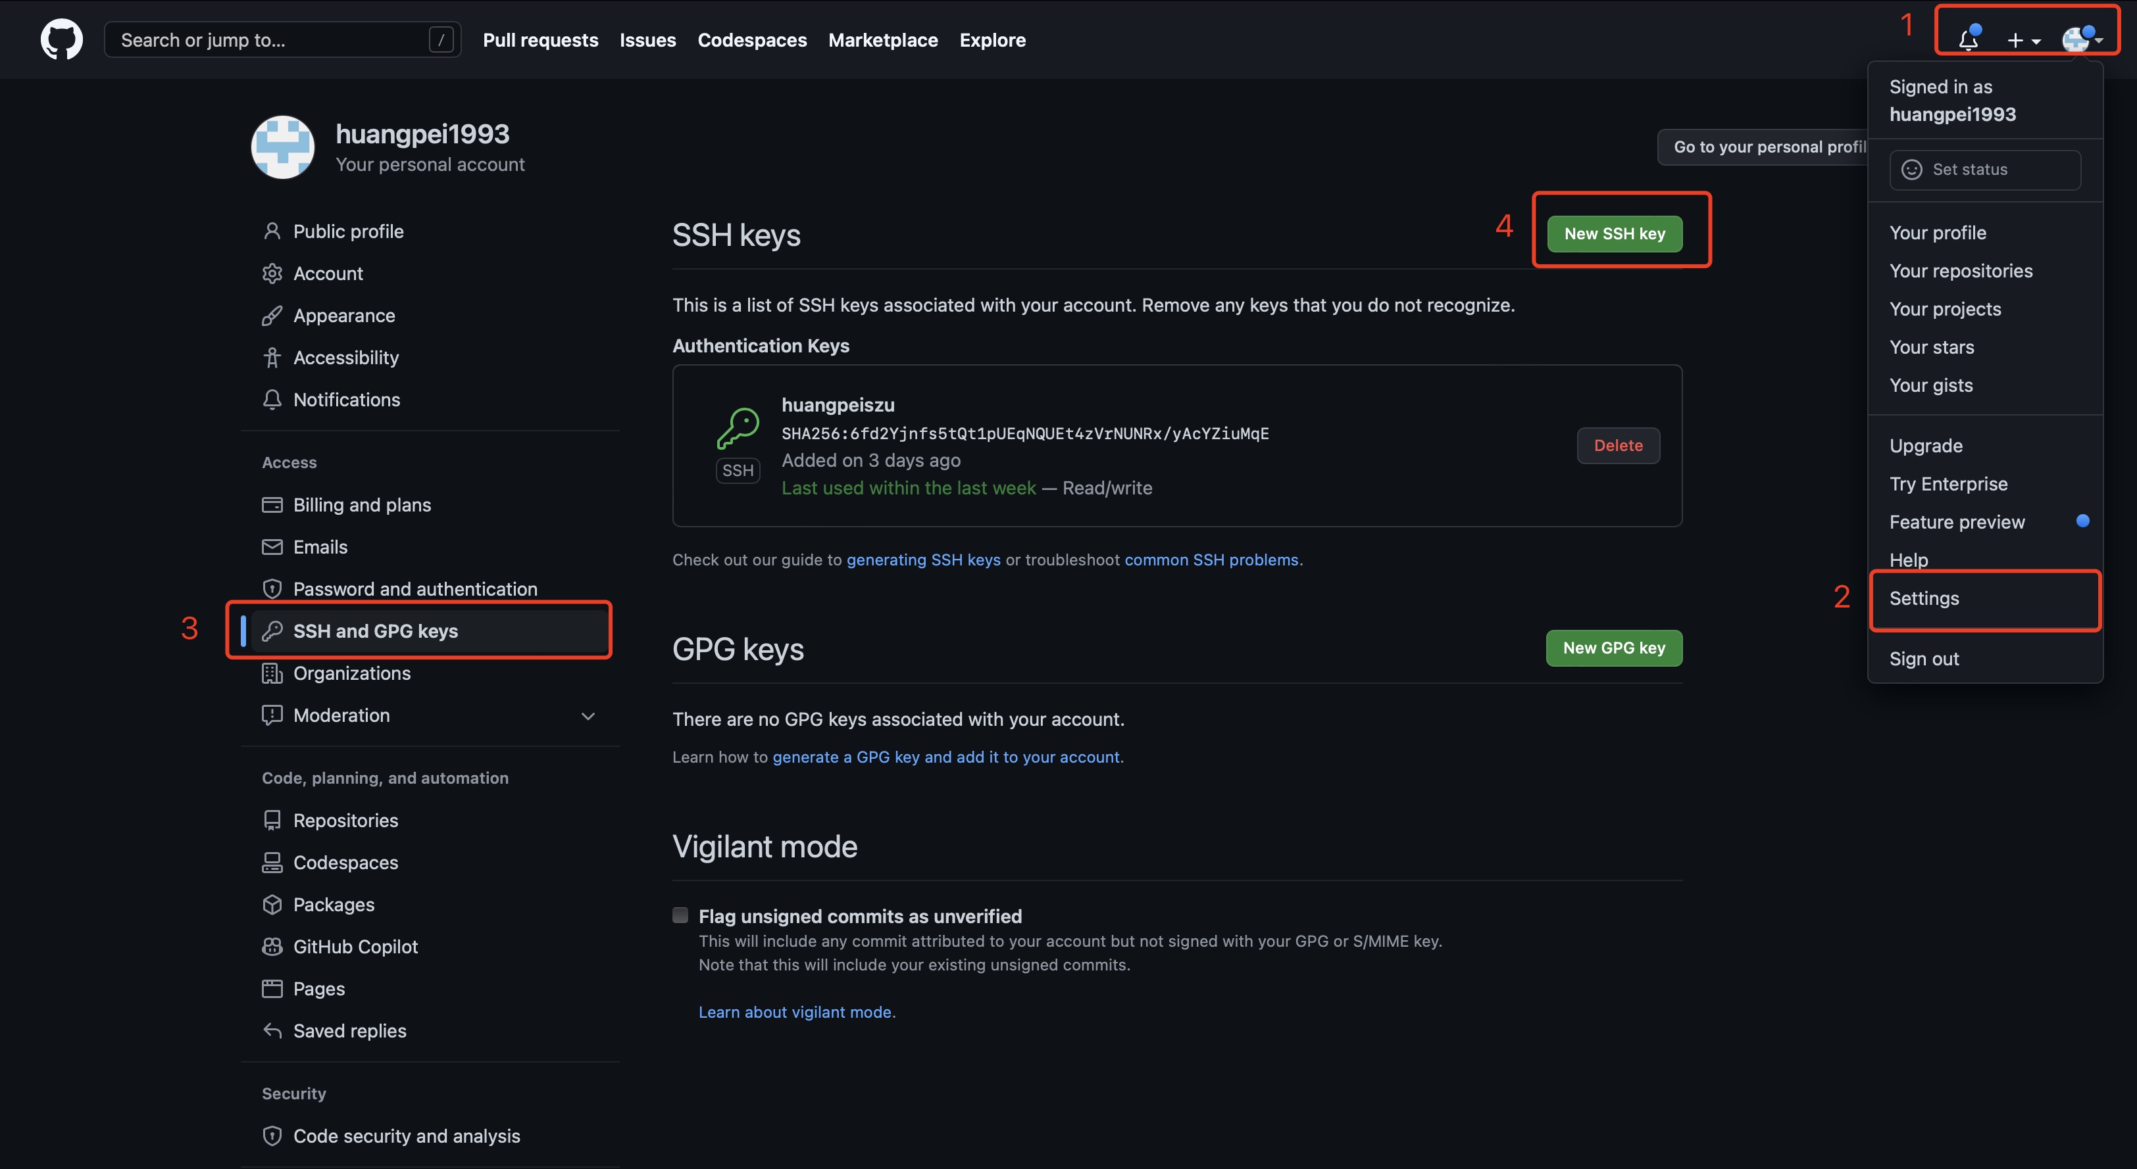This screenshot has width=2137, height=1169.
Task: Click the Search or jump to field
Action: point(274,40)
